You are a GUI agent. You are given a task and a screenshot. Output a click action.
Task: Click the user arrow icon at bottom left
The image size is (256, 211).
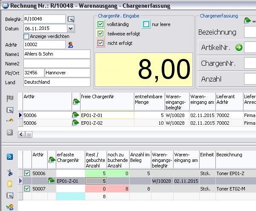9,207
